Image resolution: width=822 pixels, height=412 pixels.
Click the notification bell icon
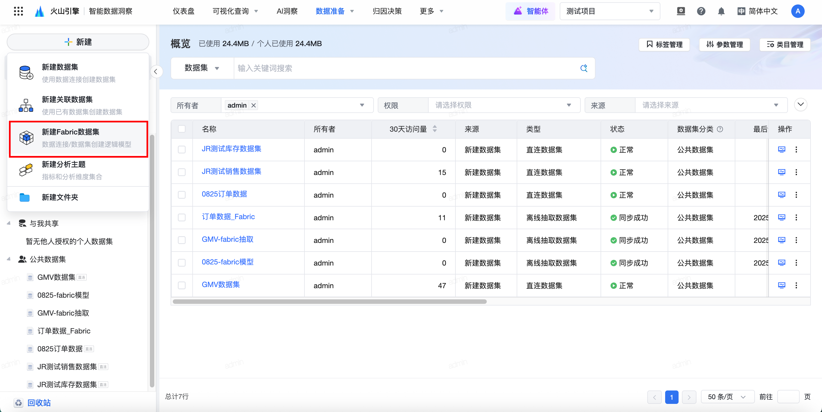point(721,11)
